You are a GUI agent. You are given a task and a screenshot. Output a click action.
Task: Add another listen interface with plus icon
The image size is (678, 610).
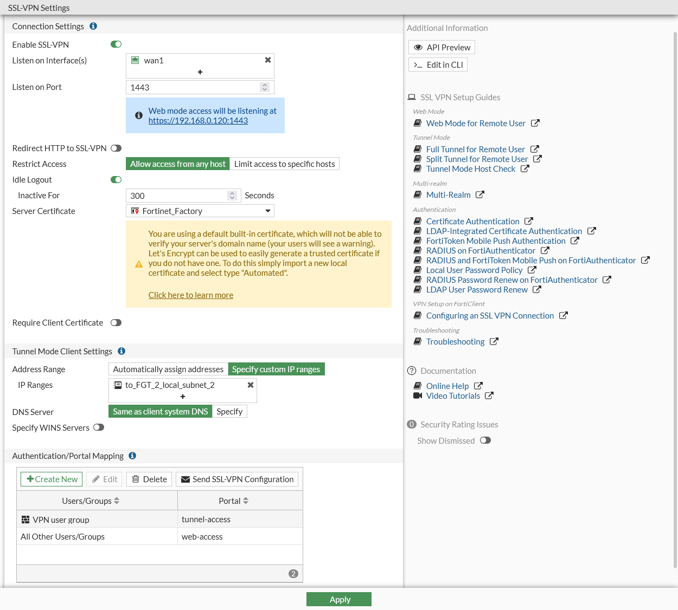200,72
